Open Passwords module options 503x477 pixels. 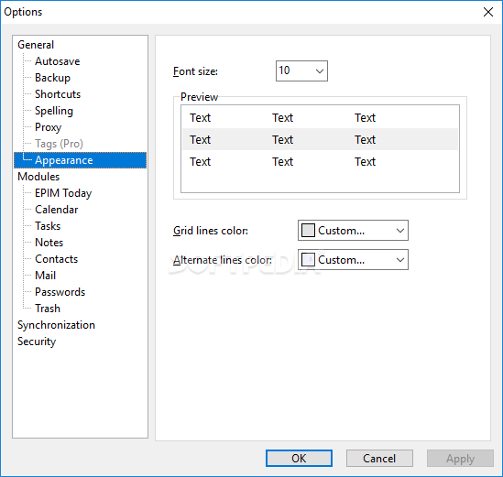click(x=60, y=292)
